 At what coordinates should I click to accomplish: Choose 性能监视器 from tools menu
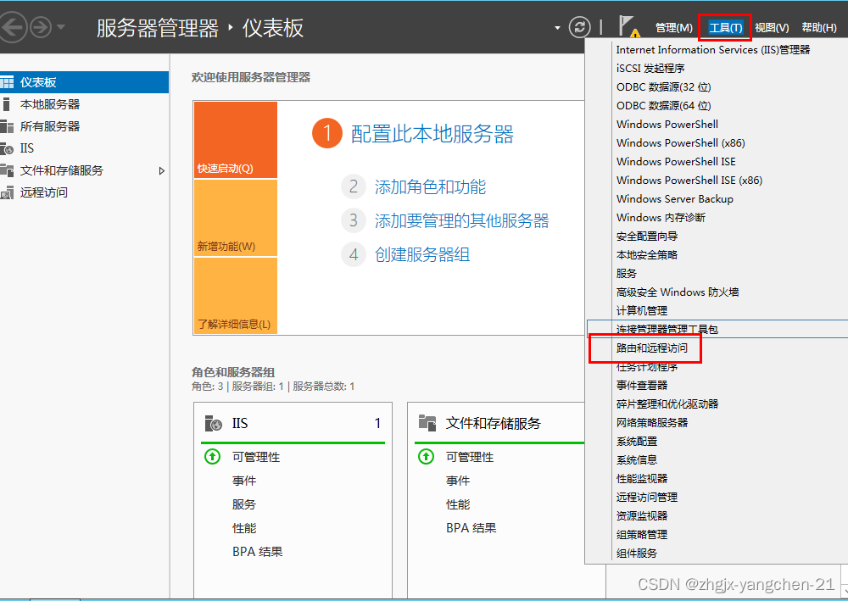click(641, 478)
